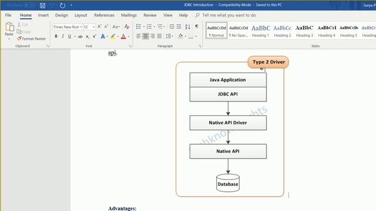Apply Normal style

coord(216,30)
